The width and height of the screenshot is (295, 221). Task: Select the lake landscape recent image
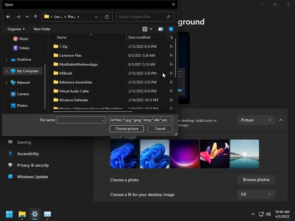point(245,154)
